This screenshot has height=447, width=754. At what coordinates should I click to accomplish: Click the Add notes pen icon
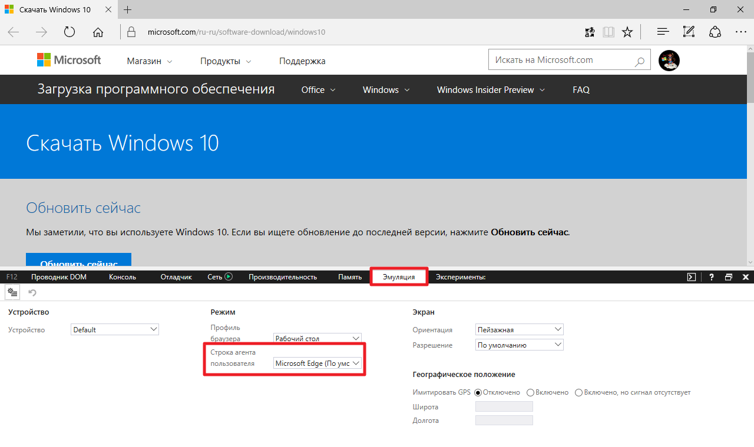coord(689,32)
